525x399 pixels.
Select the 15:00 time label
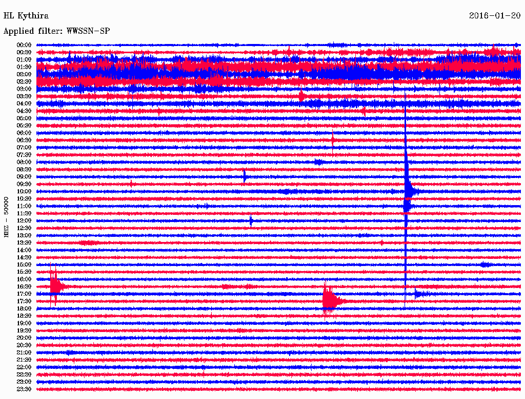pyautogui.click(x=24, y=264)
